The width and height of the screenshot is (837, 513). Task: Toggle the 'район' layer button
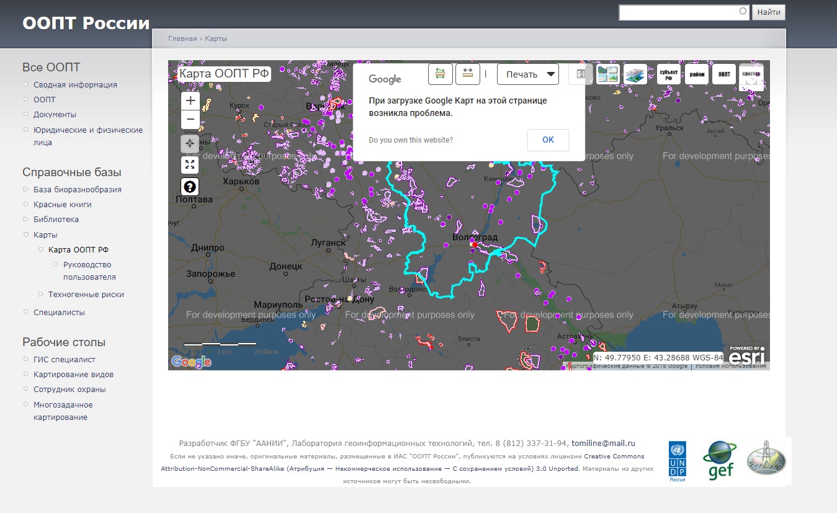click(x=697, y=74)
